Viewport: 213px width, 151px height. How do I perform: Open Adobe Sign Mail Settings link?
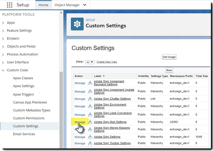pyautogui.click(x=110, y=122)
